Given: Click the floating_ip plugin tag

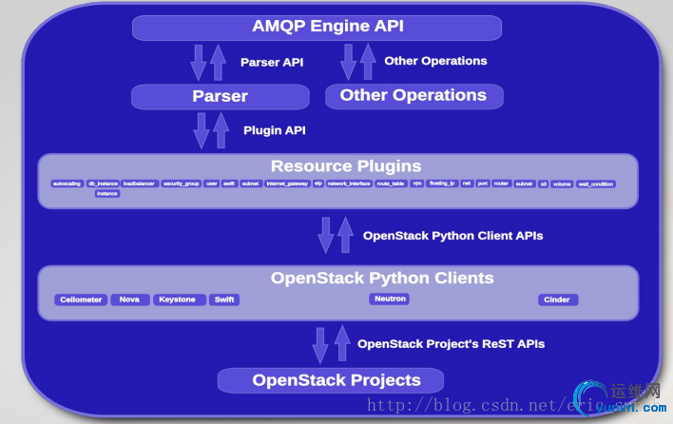Looking at the screenshot, I should [442, 183].
